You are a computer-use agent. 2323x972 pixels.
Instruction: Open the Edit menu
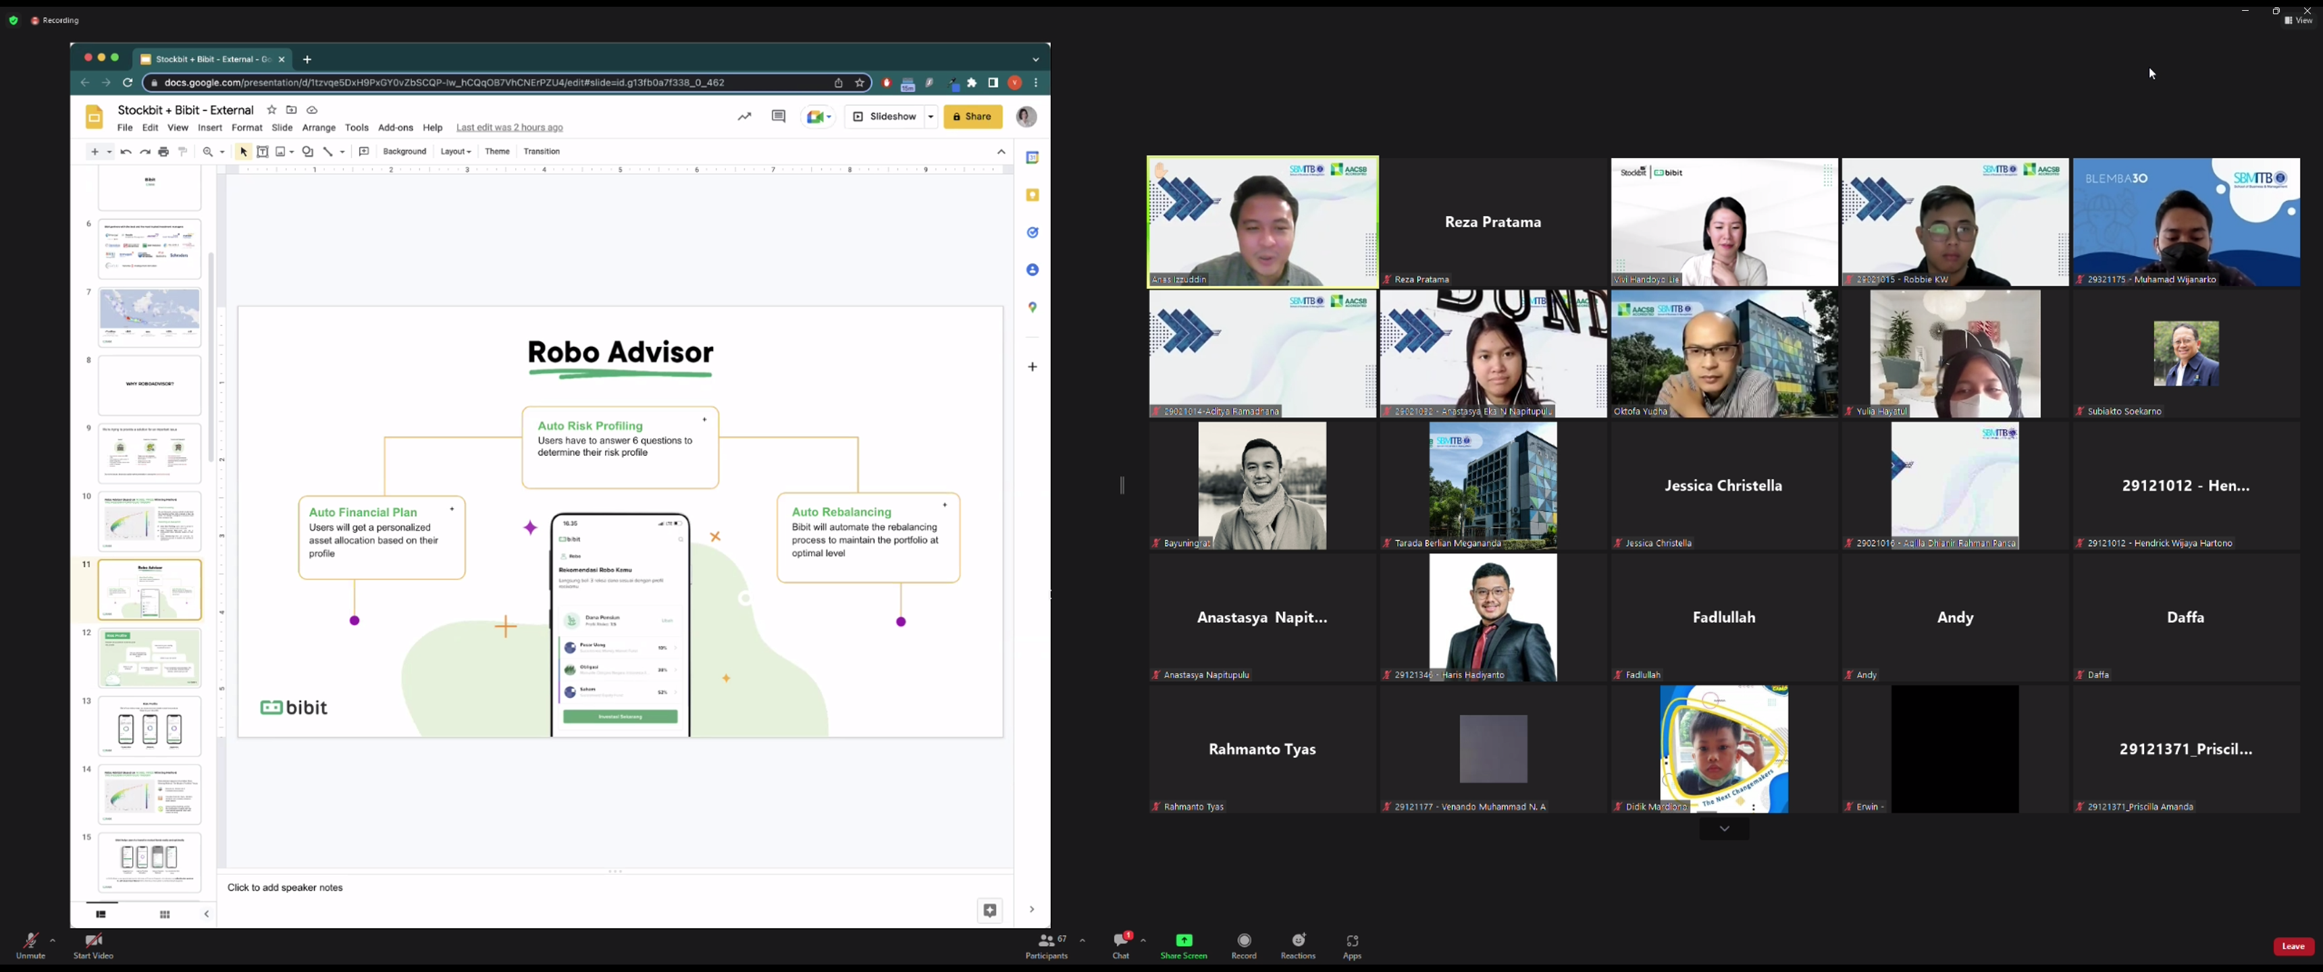151,128
